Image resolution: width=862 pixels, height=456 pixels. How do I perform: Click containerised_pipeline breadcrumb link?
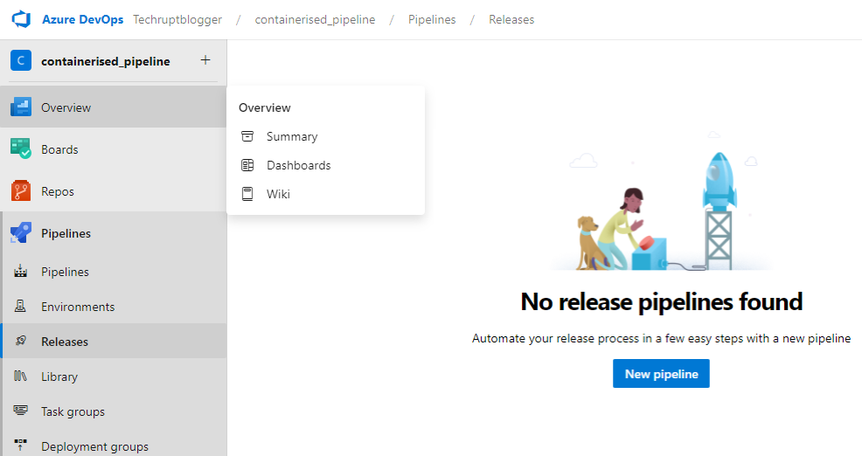coord(315,19)
